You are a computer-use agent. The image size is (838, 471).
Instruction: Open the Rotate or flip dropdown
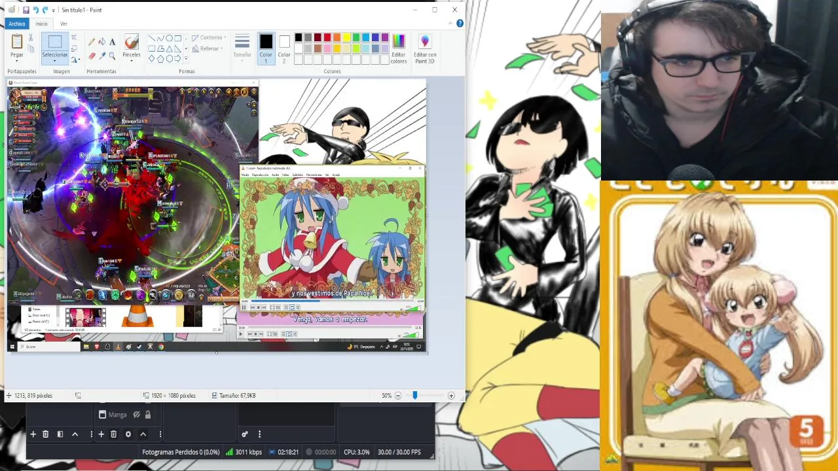[75, 60]
